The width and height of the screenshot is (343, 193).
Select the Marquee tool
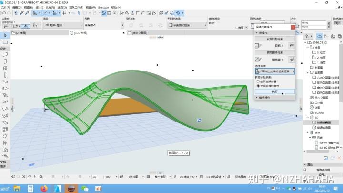click(x=5, y=42)
